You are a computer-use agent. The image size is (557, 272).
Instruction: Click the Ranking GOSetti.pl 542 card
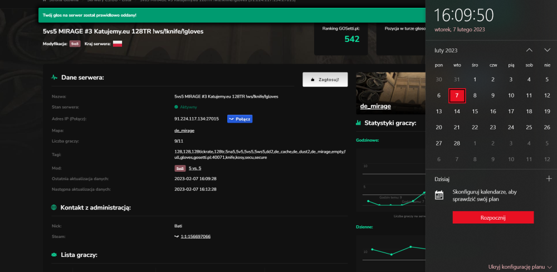[341, 39]
